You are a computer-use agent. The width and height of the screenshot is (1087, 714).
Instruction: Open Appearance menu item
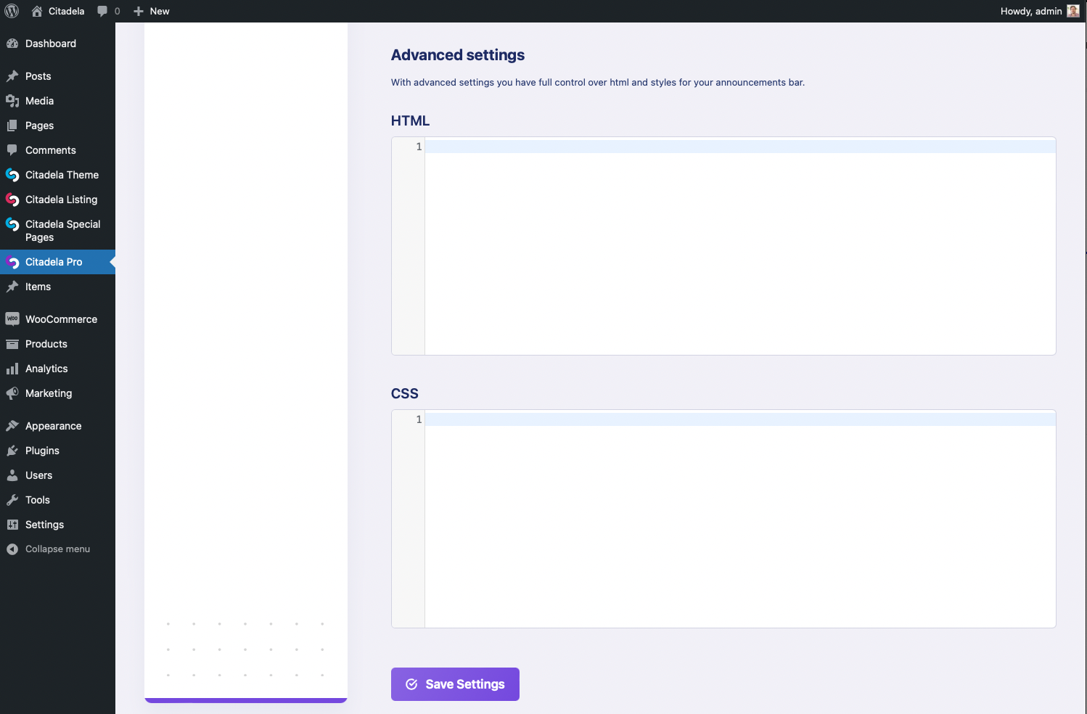point(57,426)
